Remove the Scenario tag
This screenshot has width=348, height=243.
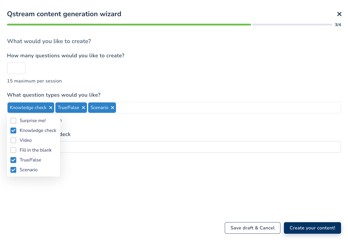(113, 108)
